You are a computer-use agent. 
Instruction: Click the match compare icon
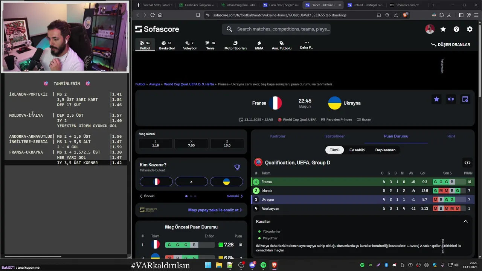tap(451, 99)
